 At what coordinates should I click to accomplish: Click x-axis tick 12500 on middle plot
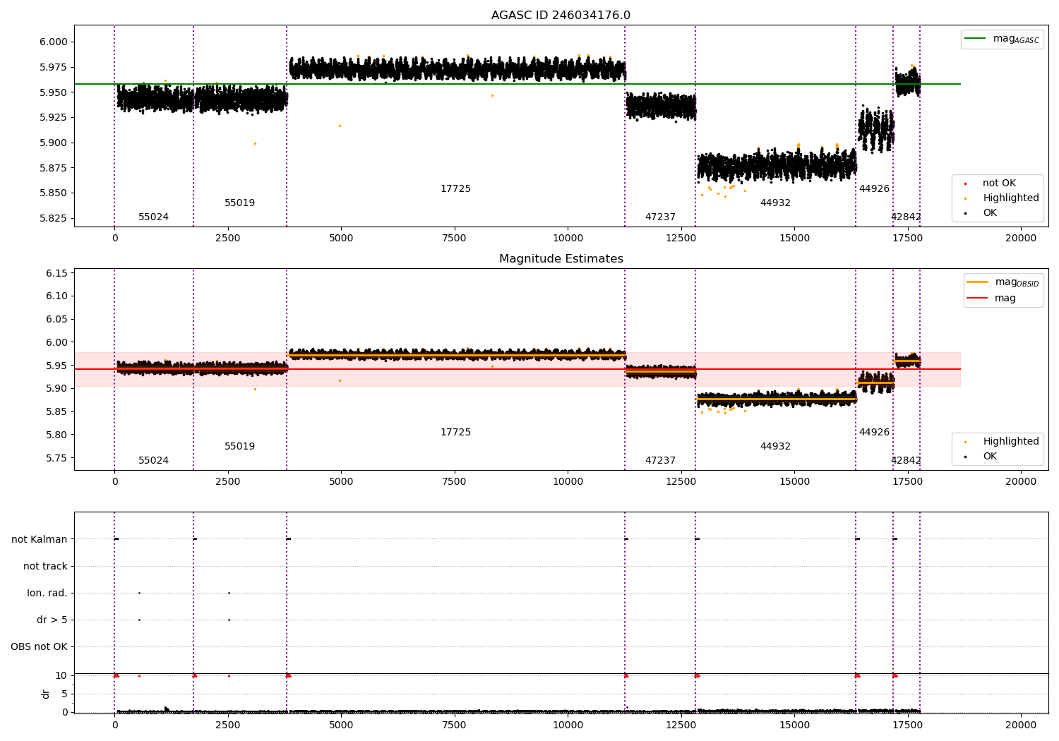(x=681, y=481)
